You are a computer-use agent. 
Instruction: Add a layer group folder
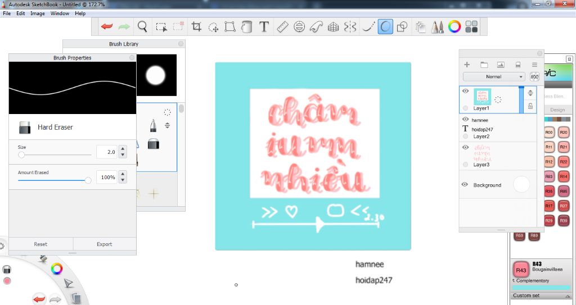point(484,65)
